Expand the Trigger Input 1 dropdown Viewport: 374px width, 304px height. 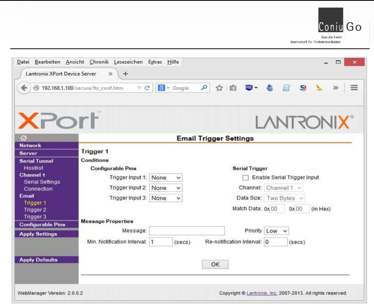pos(166,178)
